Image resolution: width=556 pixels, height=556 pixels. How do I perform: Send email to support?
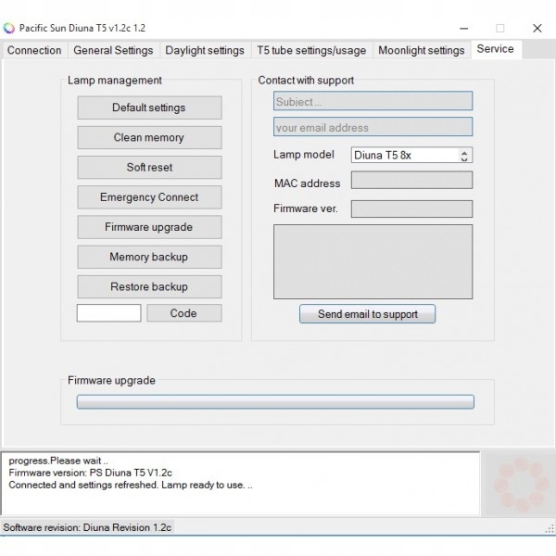click(367, 314)
